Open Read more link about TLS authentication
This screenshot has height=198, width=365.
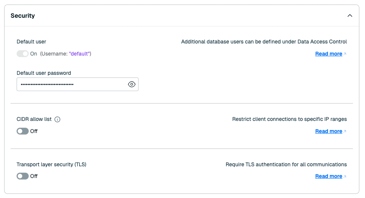click(328, 176)
